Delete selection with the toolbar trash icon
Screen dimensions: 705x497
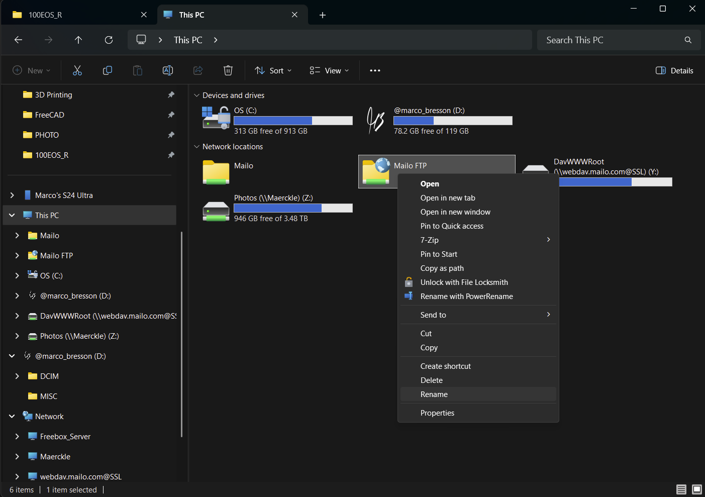click(228, 70)
